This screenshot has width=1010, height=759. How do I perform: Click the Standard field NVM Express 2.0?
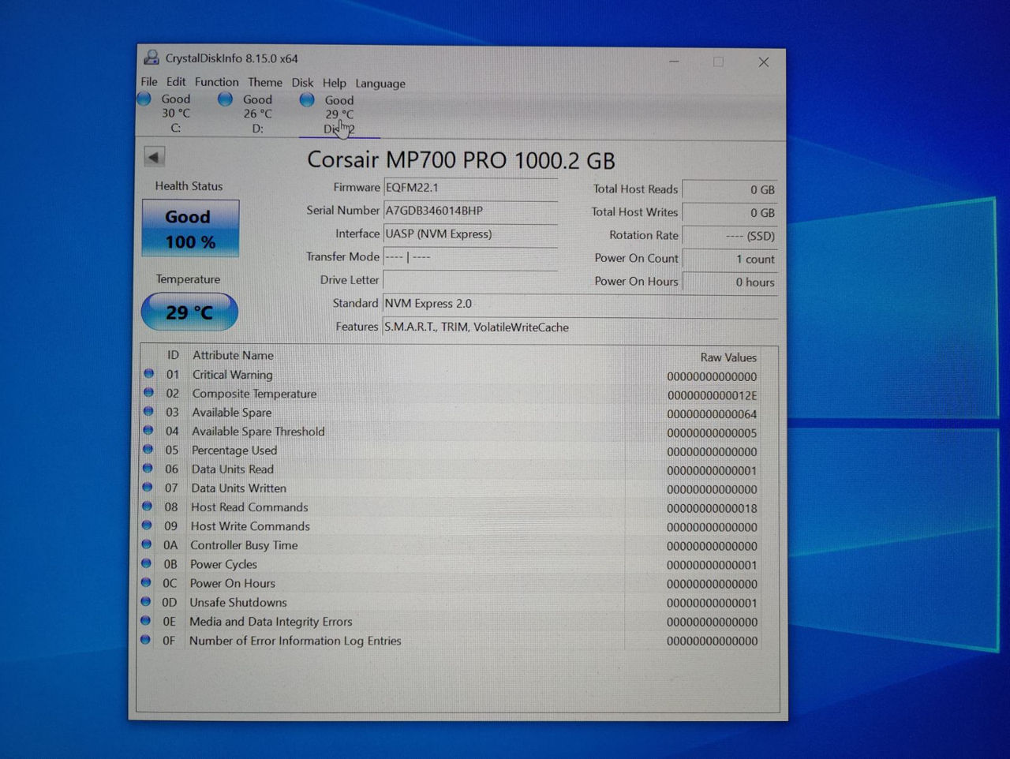[580, 304]
